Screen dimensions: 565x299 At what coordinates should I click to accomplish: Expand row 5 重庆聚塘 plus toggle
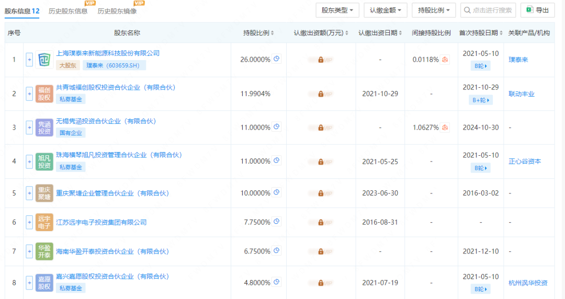coord(29,193)
